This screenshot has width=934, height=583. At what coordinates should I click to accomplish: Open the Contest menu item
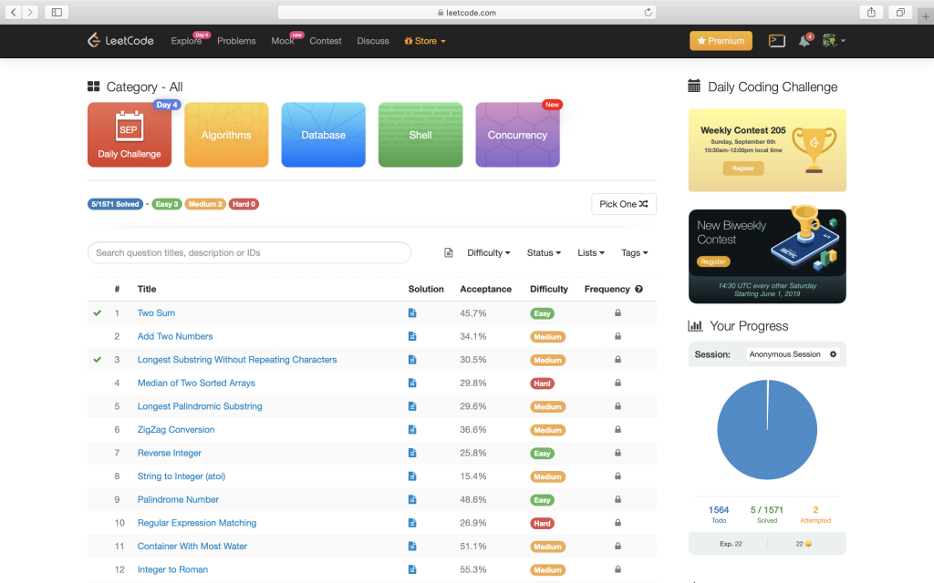326,41
